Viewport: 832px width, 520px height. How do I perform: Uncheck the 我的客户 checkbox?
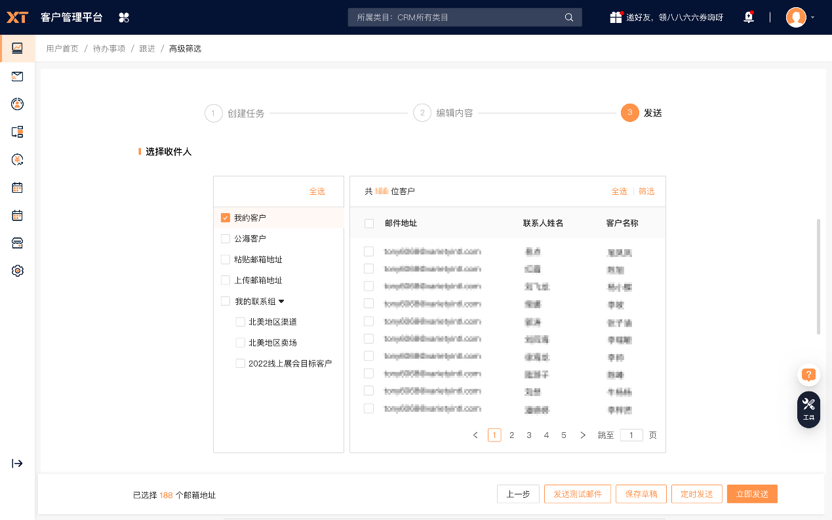click(x=225, y=217)
